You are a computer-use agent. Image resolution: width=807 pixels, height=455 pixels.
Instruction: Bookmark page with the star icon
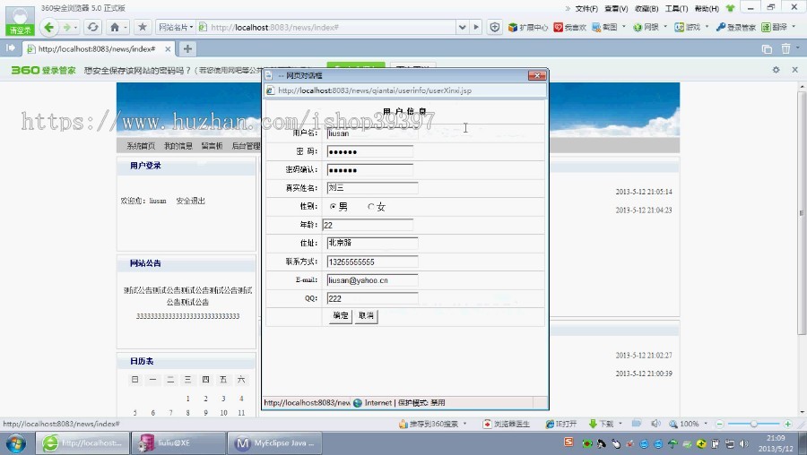(x=143, y=27)
